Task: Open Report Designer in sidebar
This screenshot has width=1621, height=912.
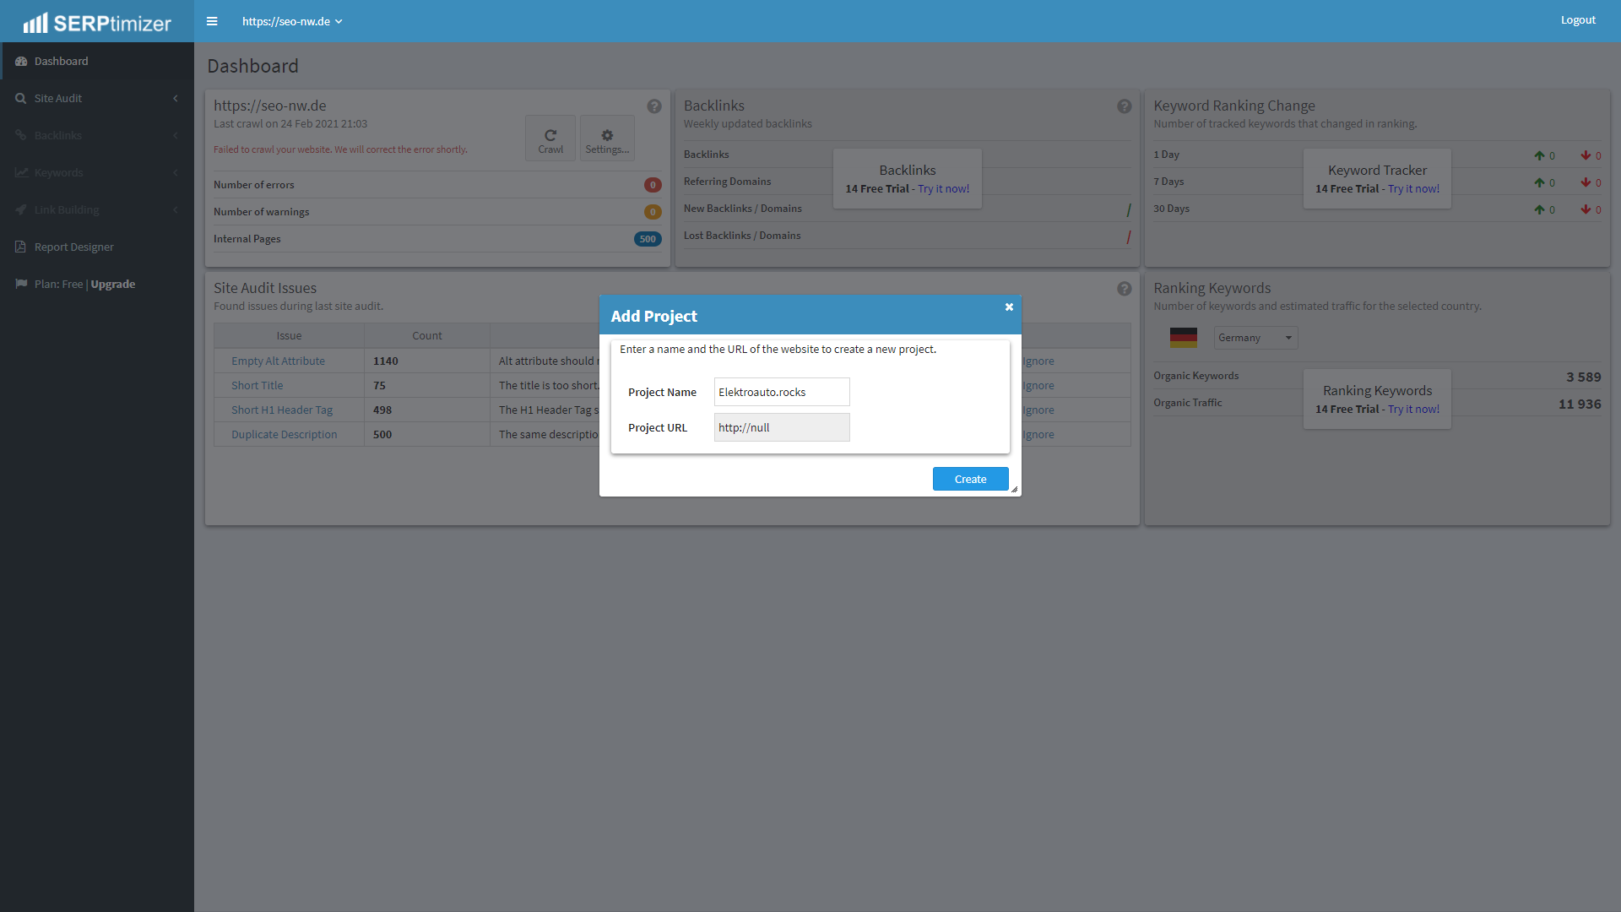Action: pos(74,247)
